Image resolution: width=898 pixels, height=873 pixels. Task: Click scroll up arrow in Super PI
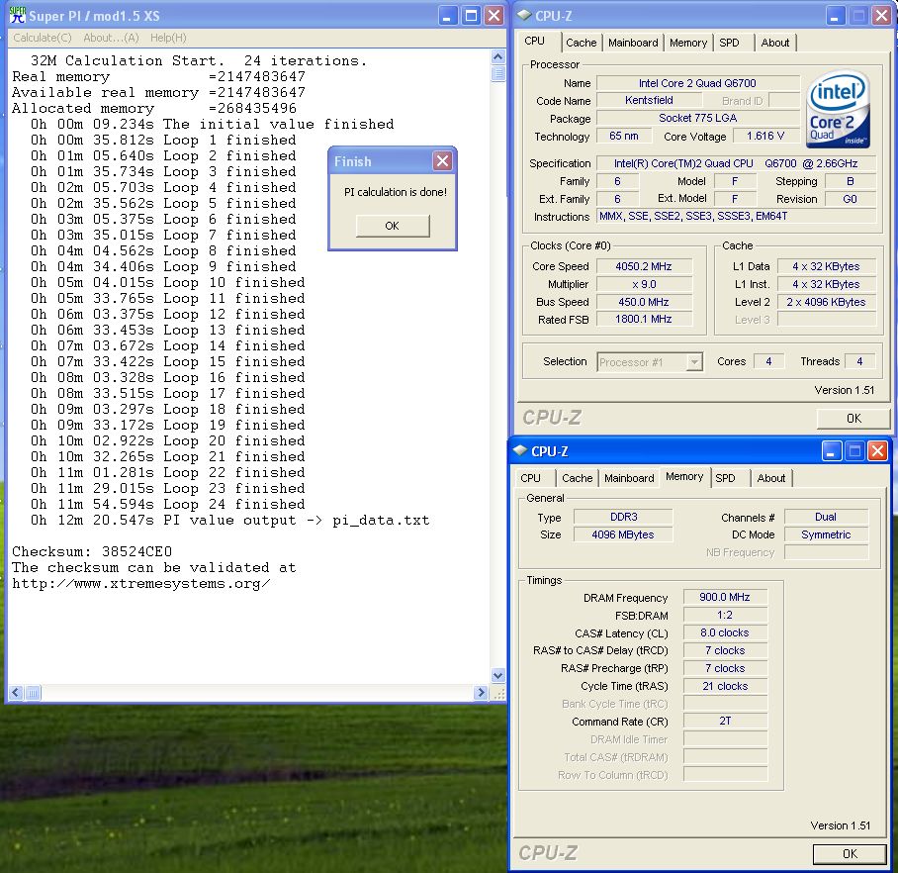pos(497,56)
